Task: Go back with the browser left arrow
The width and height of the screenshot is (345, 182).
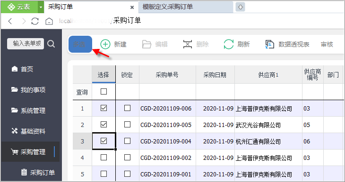Action: pyautogui.click(x=10, y=21)
